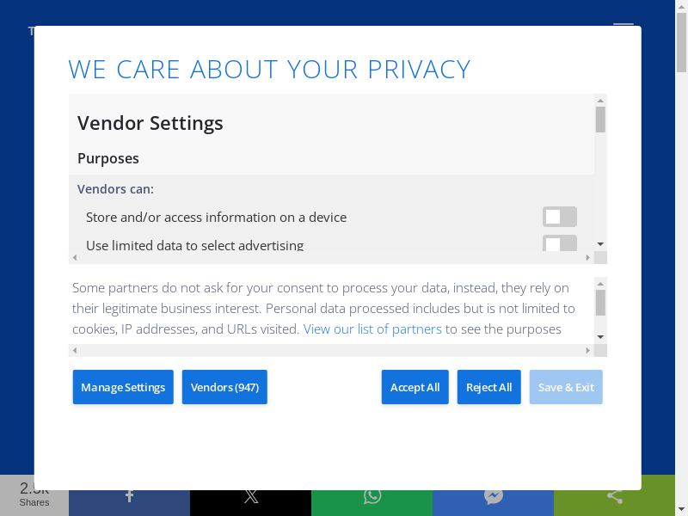Choose Reject All for cookies

pos(488,387)
